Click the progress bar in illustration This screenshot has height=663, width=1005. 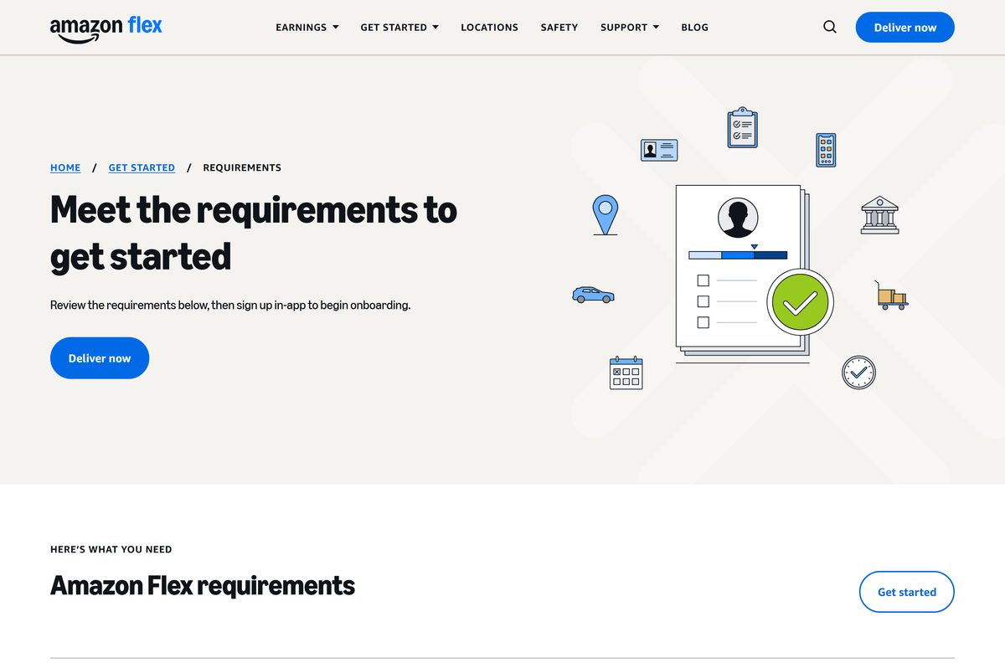(x=738, y=254)
